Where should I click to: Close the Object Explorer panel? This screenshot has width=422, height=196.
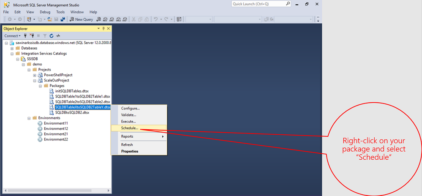109,28
